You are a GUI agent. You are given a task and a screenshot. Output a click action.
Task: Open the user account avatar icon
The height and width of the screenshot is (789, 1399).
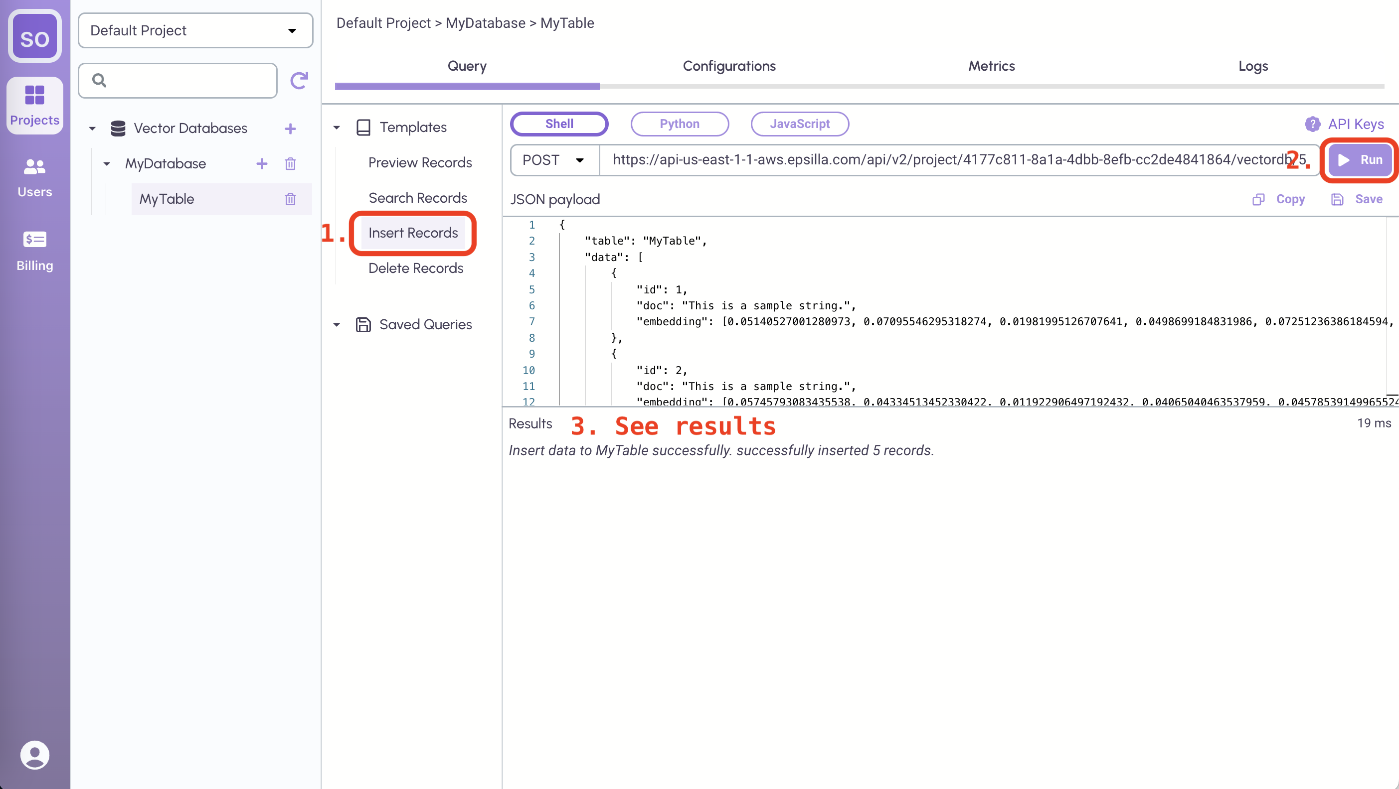click(x=34, y=754)
